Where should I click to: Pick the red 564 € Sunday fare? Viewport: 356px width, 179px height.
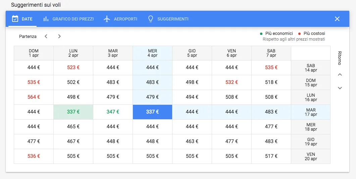tap(34, 97)
